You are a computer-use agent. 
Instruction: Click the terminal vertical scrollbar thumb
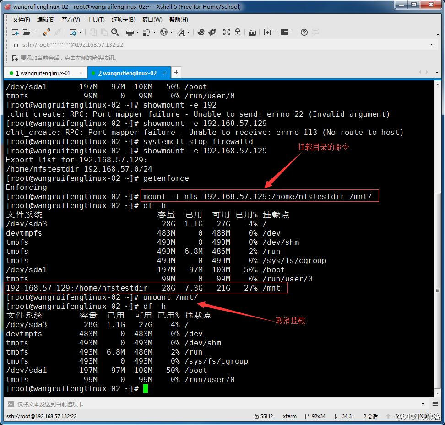pyautogui.click(x=437, y=291)
